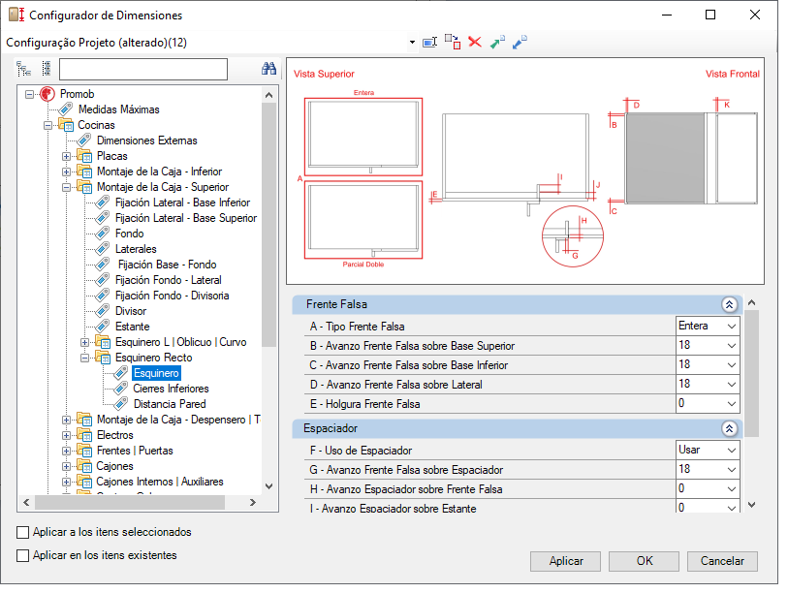Select 'Fijación Base - Fondo' tree item

coord(168,265)
